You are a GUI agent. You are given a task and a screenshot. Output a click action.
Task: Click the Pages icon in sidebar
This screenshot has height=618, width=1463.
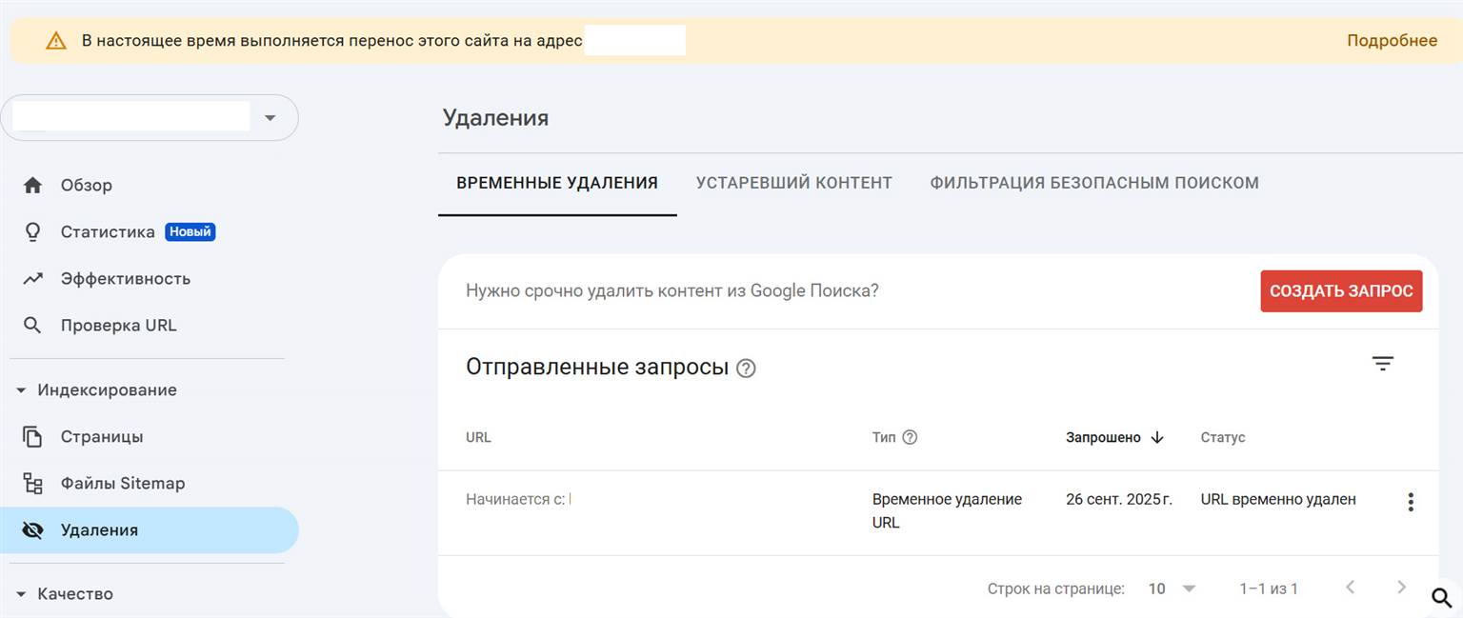[32, 437]
